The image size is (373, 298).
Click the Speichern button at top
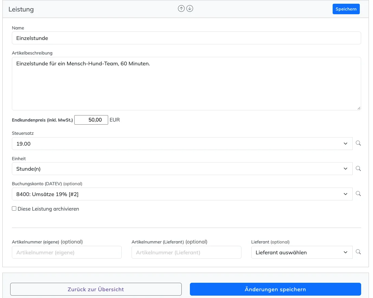pyautogui.click(x=346, y=9)
